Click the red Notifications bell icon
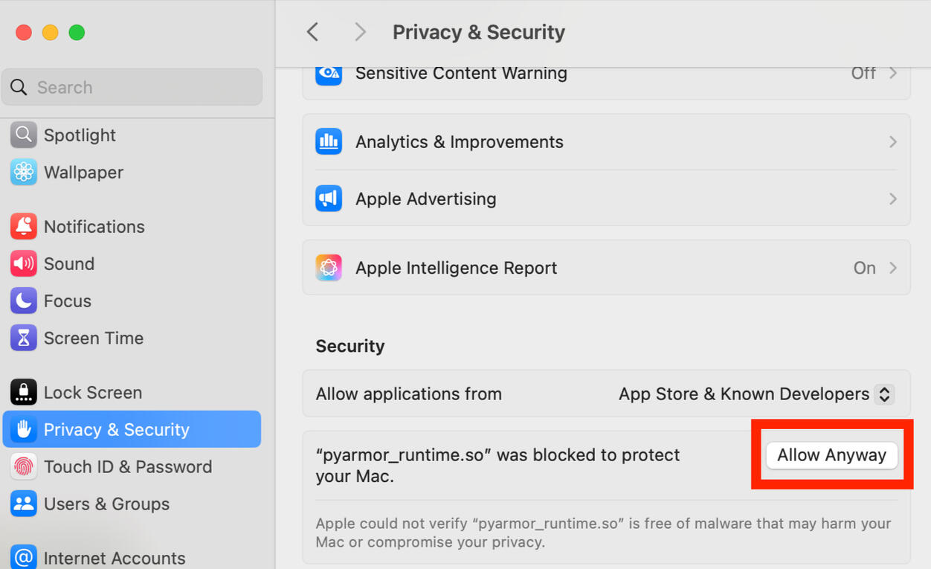The width and height of the screenshot is (931, 569). [x=24, y=226]
